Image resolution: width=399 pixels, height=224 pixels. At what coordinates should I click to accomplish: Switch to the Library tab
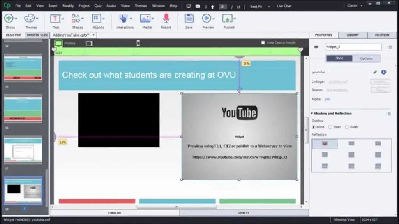point(353,35)
